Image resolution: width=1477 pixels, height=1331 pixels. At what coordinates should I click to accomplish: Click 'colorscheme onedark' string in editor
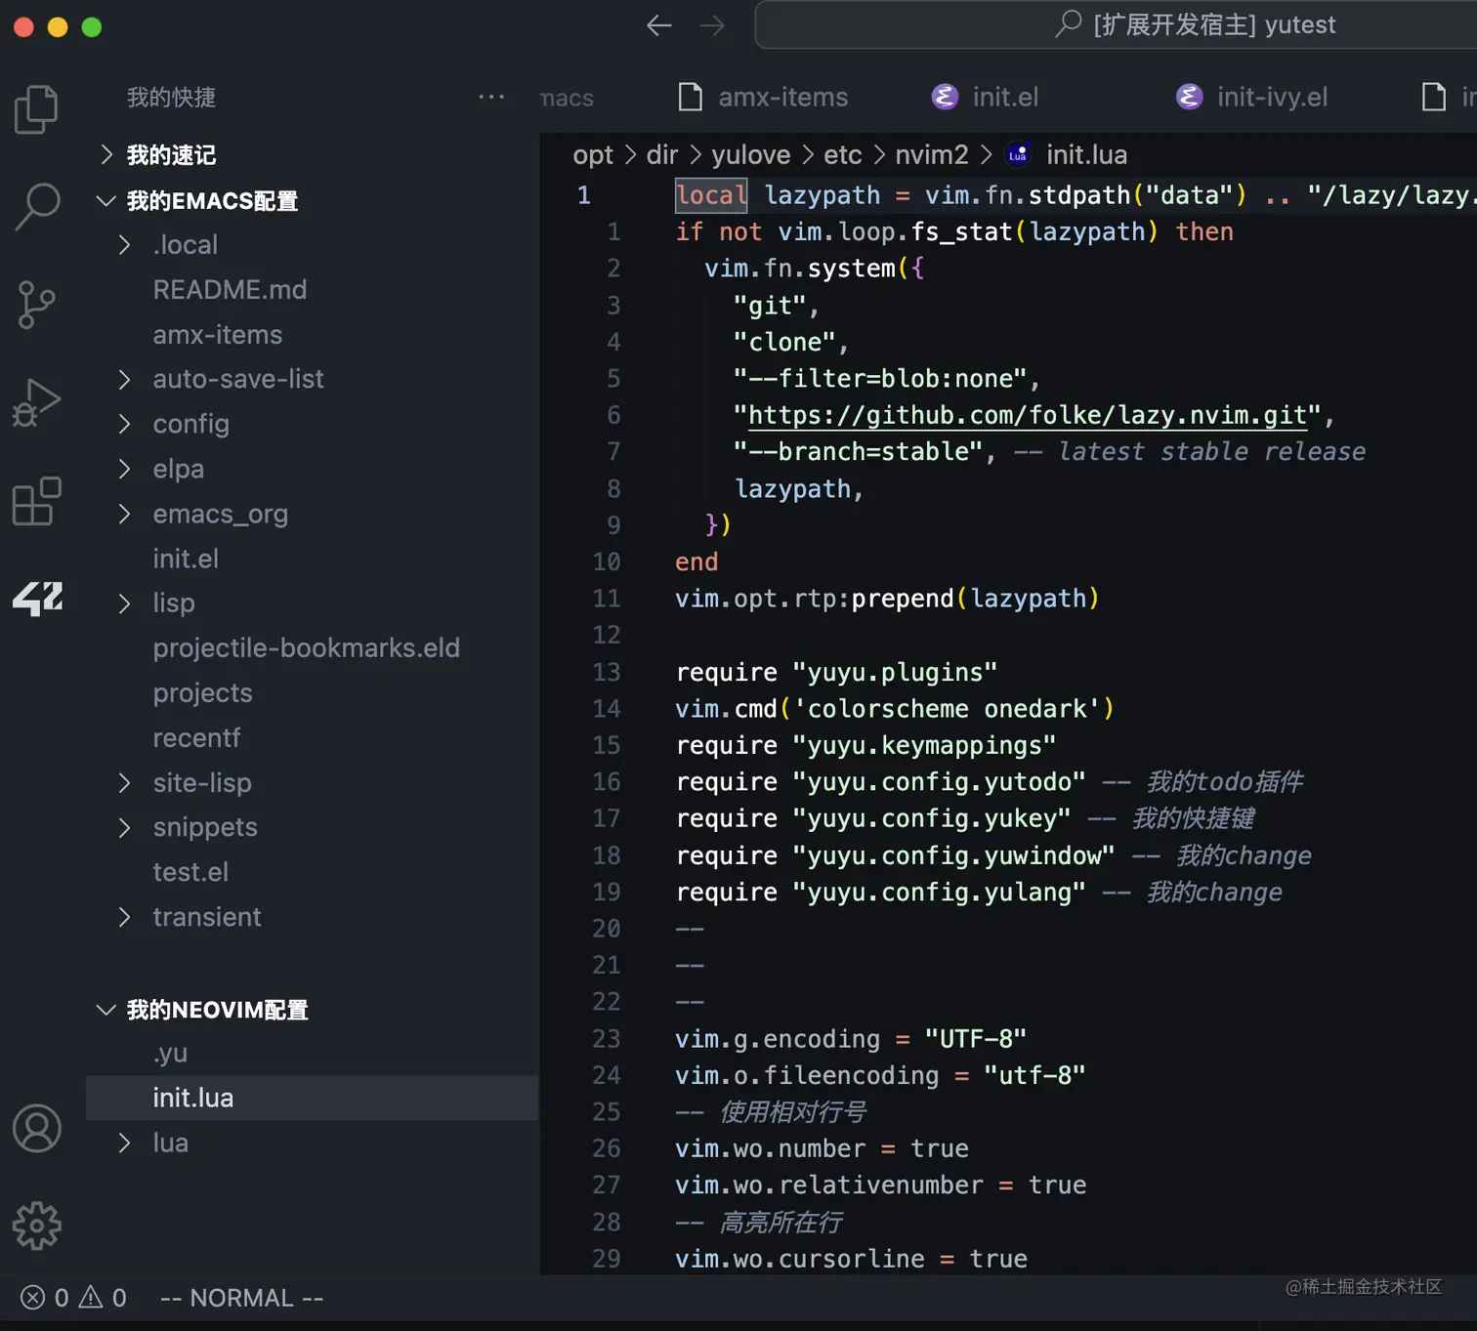click(948, 708)
